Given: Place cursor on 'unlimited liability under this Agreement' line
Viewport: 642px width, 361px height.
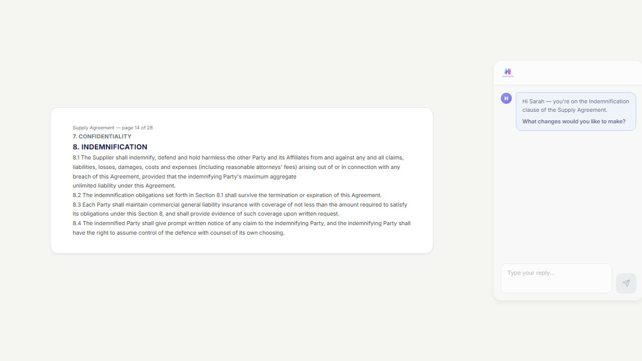Looking at the screenshot, I should point(124,186).
